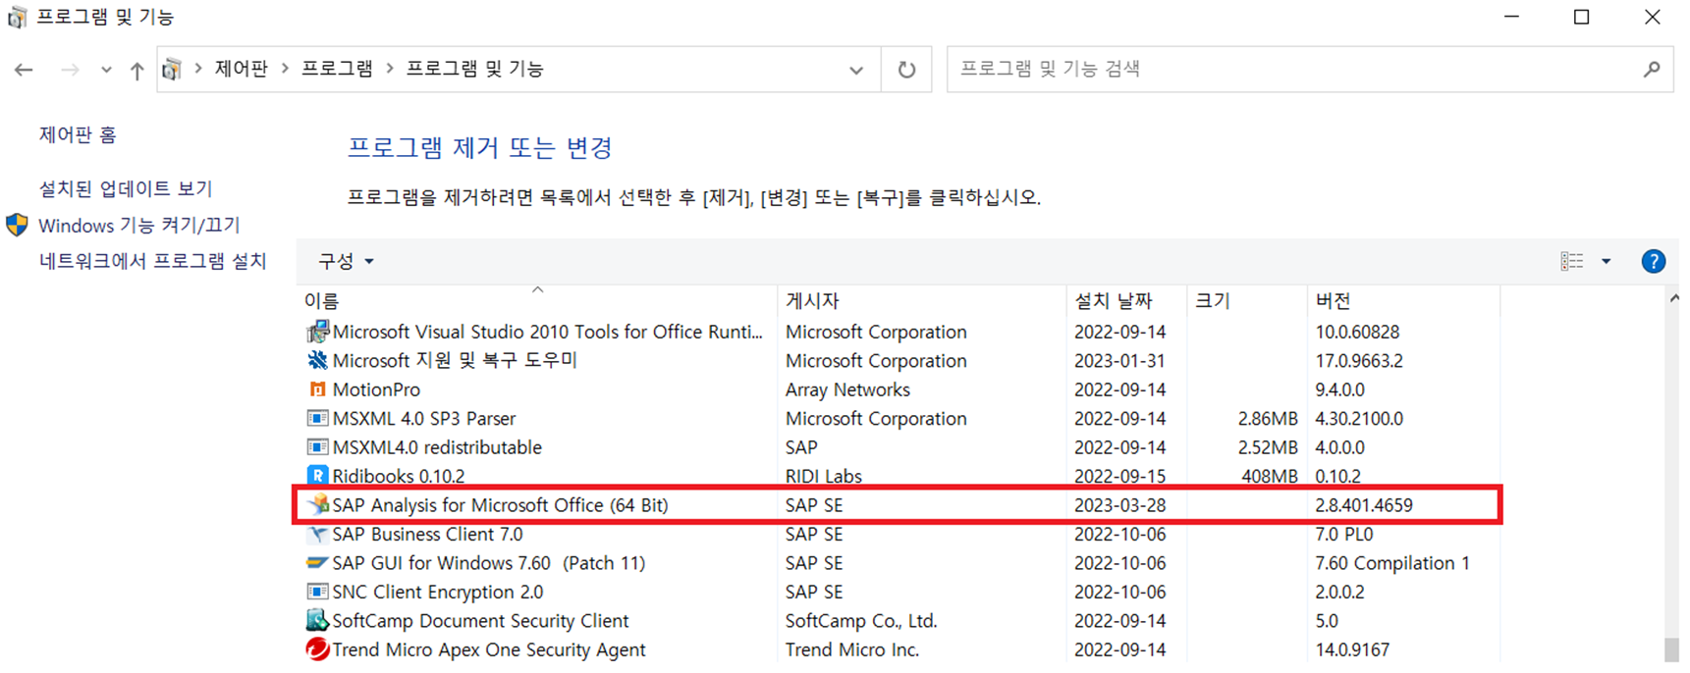
Task: Click the title bar Programs and Features icon
Action: point(17,18)
